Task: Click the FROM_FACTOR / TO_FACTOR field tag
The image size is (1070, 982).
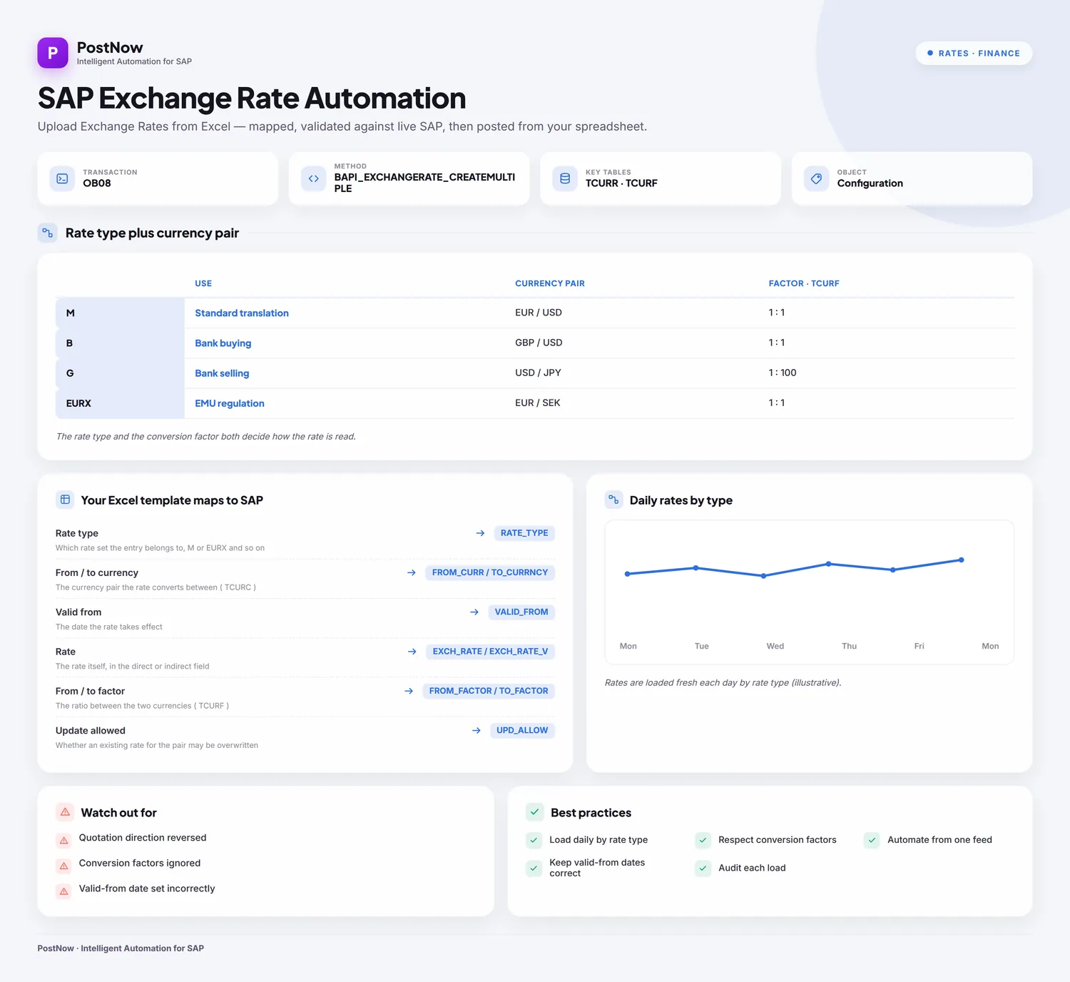Action: [x=489, y=691]
